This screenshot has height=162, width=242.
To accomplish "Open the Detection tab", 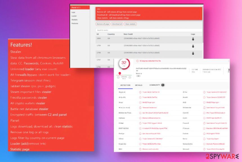I will tap(125, 85).
